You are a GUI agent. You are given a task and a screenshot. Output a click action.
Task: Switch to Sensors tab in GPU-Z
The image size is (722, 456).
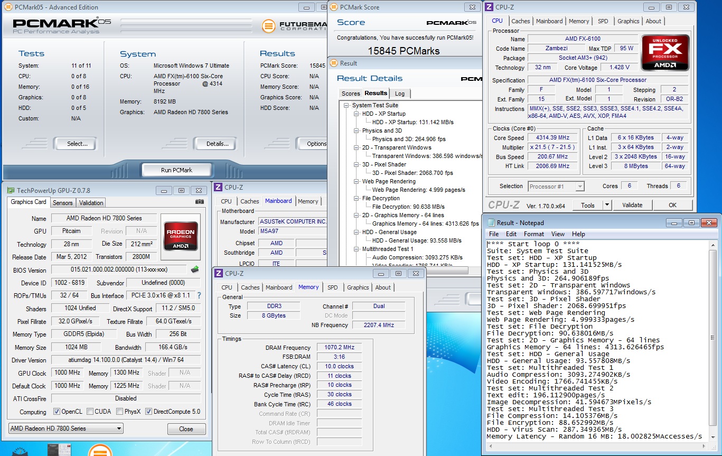(63, 203)
